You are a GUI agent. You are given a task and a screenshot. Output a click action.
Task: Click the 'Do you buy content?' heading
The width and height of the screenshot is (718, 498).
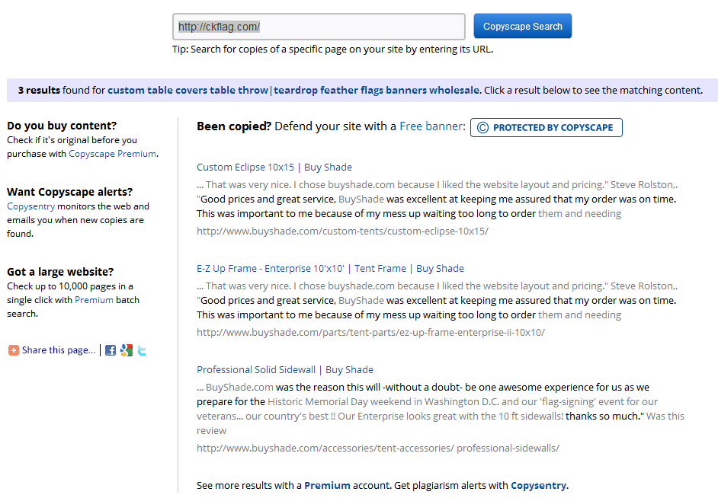coord(62,126)
